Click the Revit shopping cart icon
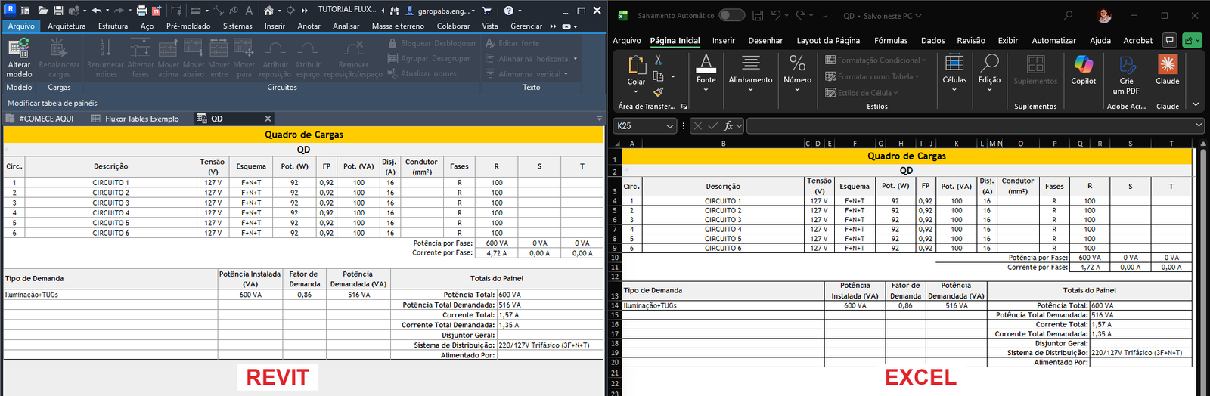The height and width of the screenshot is (396, 1210). coord(486,11)
